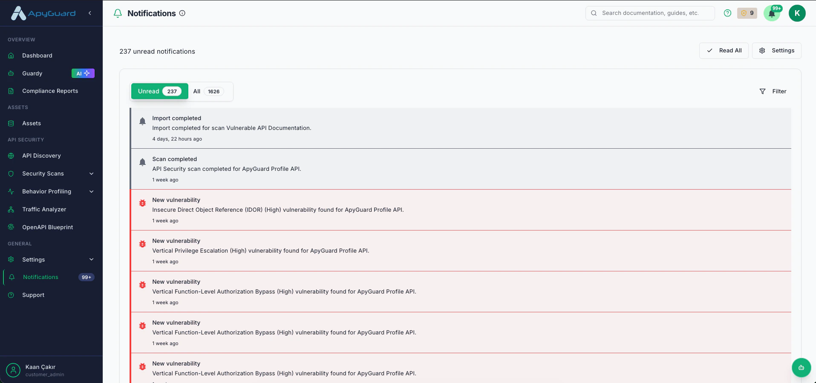The height and width of the screenshot is (383, 816).
Task: Mark all notifications with Read All
Action: click(724, 51)
